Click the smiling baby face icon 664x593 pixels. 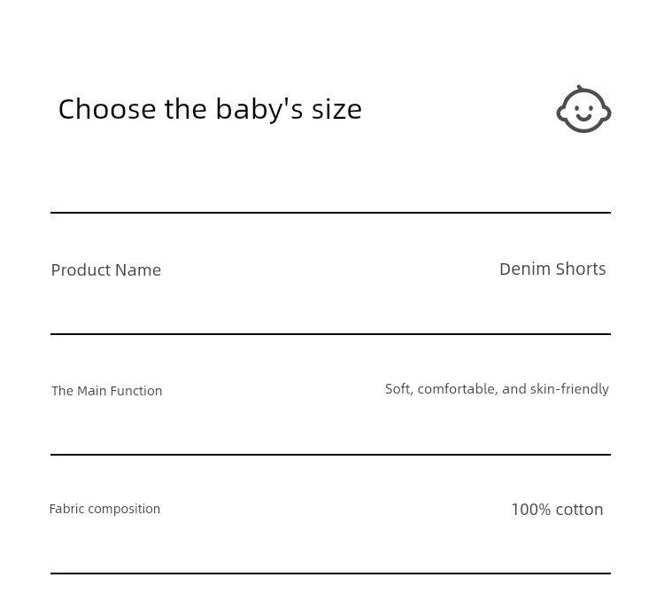click(583, 109)
